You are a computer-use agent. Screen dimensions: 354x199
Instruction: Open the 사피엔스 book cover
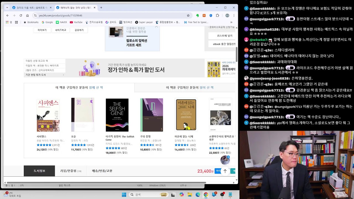point(48,115)
